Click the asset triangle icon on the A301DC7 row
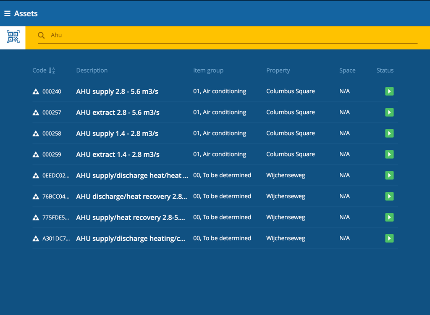This screenshot has height=315, width=430. [36, 238]
